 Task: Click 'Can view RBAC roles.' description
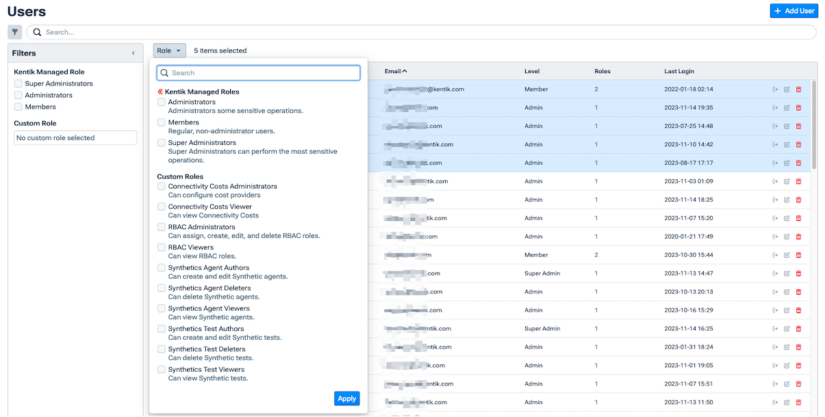pos(202,256)
